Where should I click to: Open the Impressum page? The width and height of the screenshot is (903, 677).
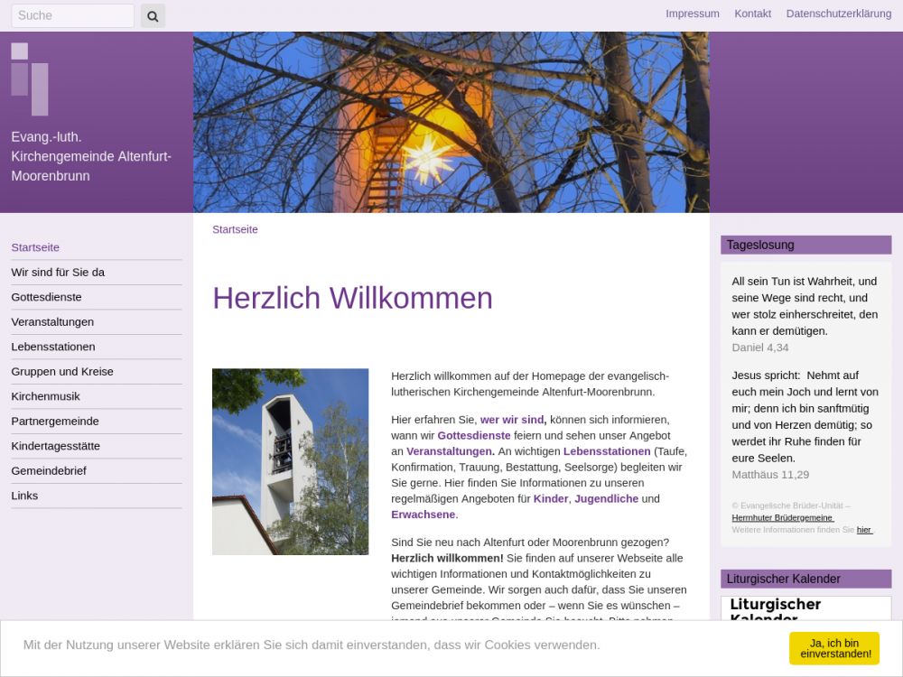(692, 14)
